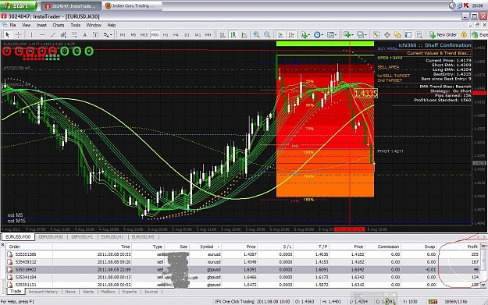The width and height of the screenshot is (488, 305).
Task: Close the Terminal panel with X
Action: 3,245
